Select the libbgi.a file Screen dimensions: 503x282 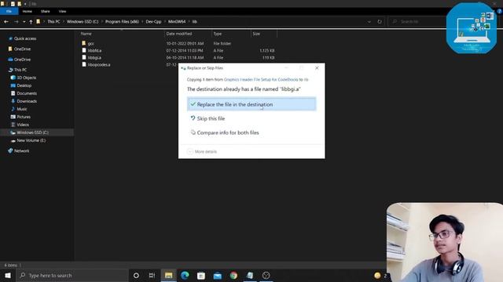click(x=94, y=57)
